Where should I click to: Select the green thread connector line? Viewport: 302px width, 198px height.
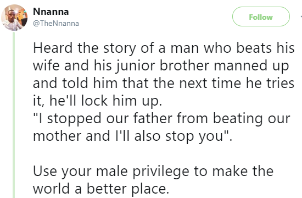click(x=14, y=115)
